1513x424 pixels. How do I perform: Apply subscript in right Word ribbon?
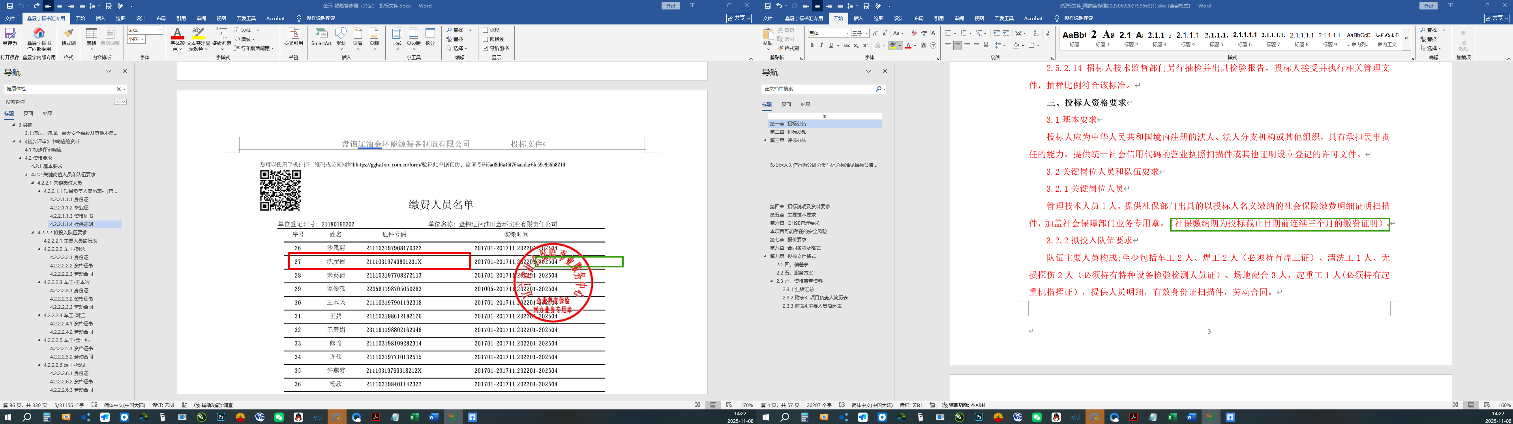point(856,45)
